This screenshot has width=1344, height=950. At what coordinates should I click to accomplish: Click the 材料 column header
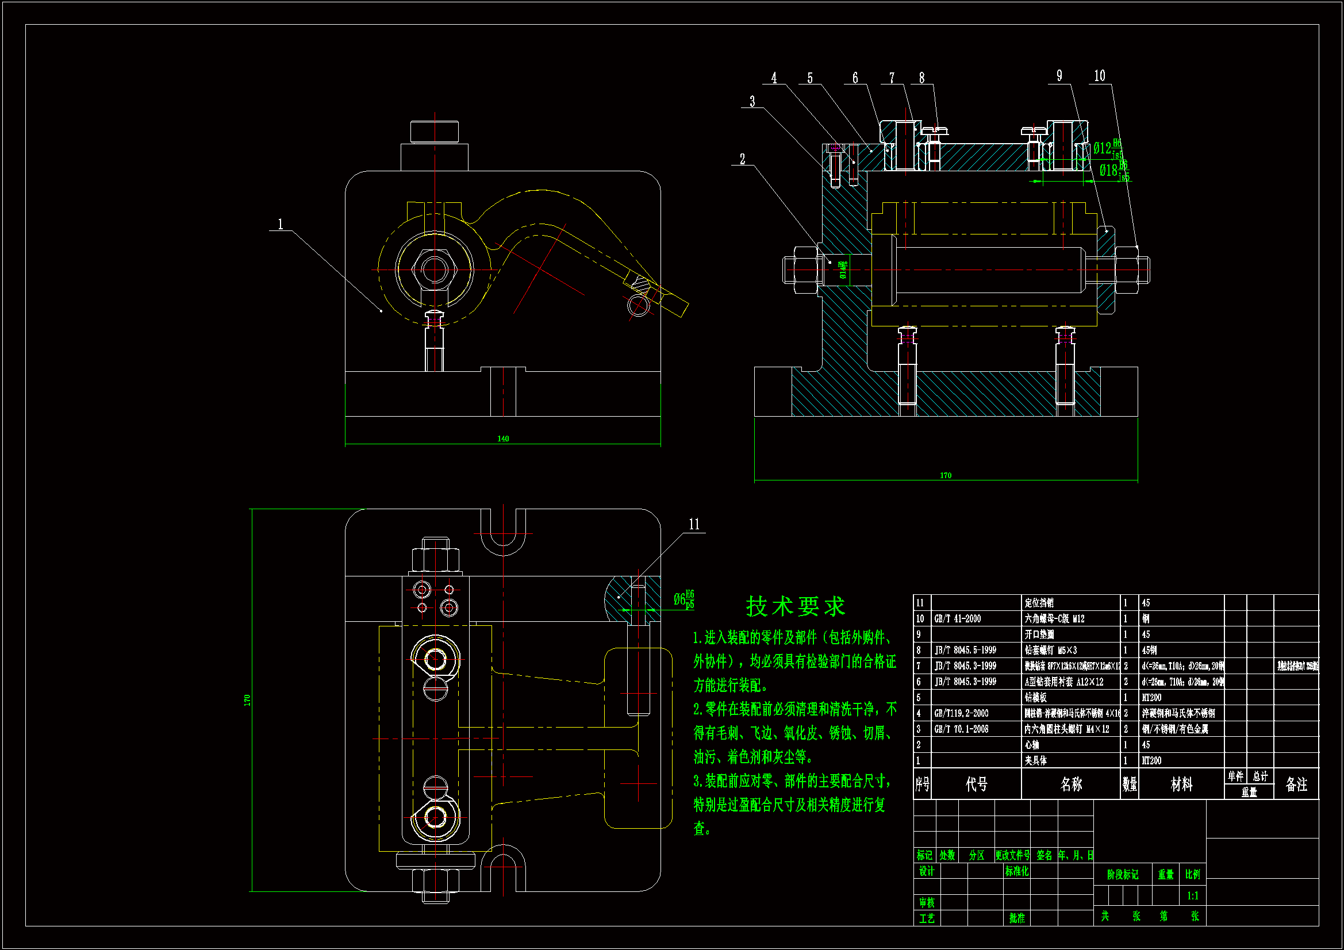(x=1181, y=784)
